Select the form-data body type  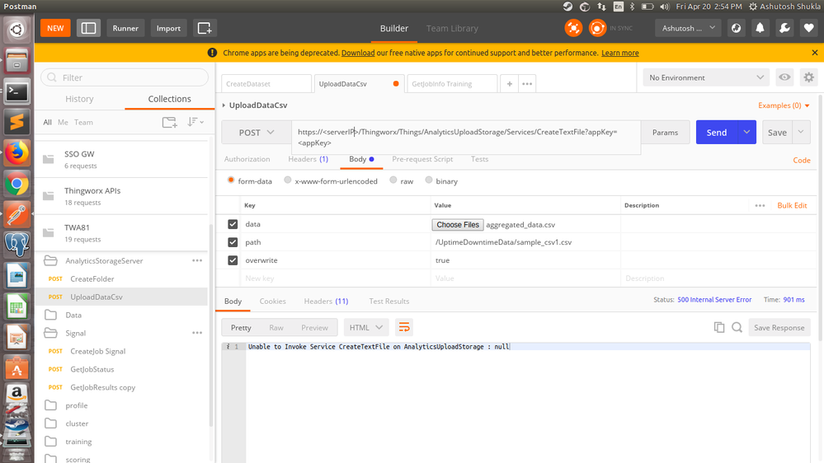point(231,180)
